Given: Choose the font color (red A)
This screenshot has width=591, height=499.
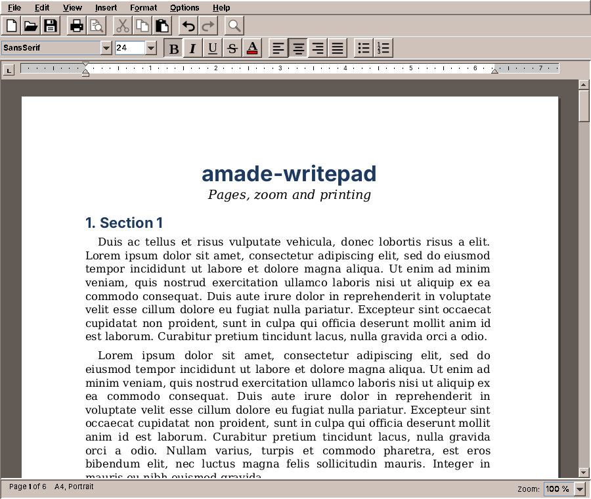Looking at the screenshot, I should [x=252, y=48].
